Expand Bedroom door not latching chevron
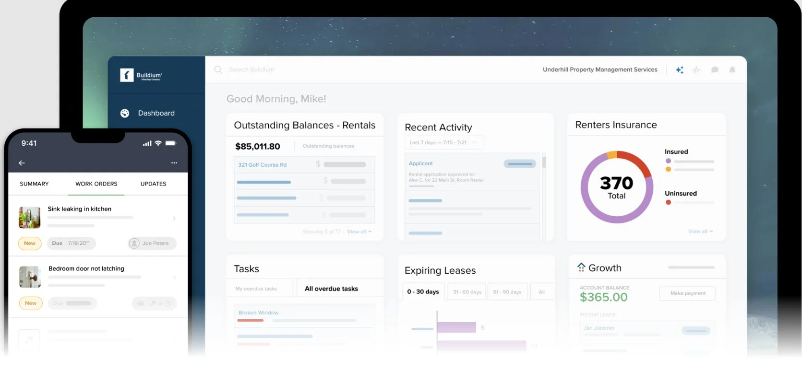Viewport: 802px width, 371px height. 174,278
